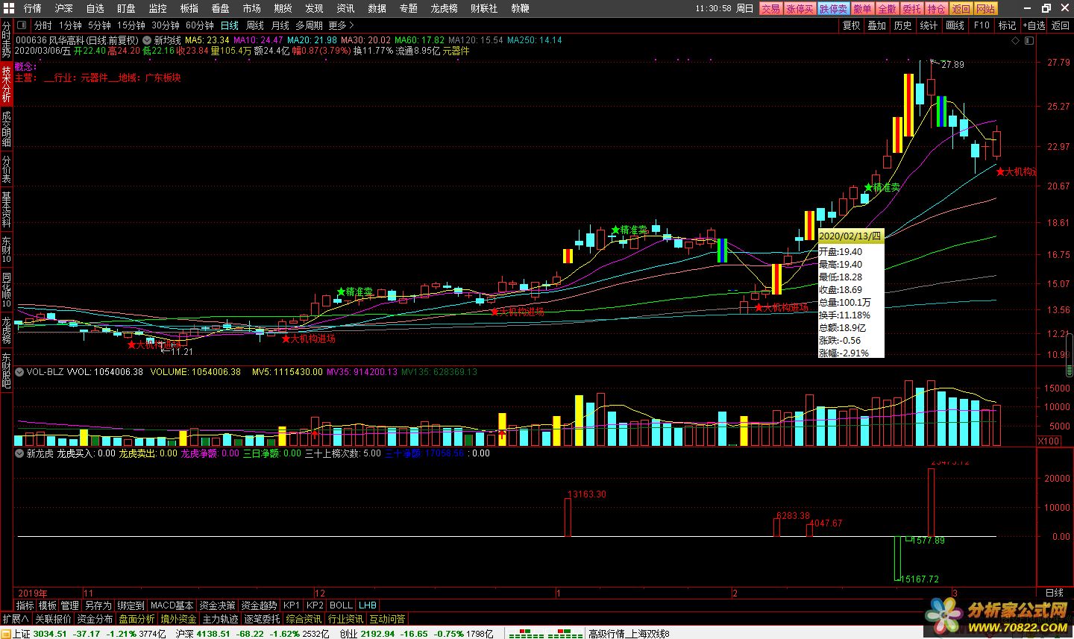Toggle the left panel layout icon beside 分时
Image resolution: width=1074 pixels, height=639 pixels.
[x=21, y=25]
